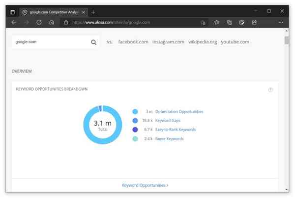This screenshot has height=198, width=295.
Task: Click the 78.8 k value text
Action: pos(147,121)
